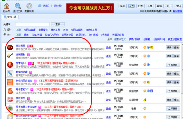Image resolution: width=183 pixels, height=119 pixels.
Task: Click the 联系客服 support link
Action: pyautogui.click(x=177, y=11)
